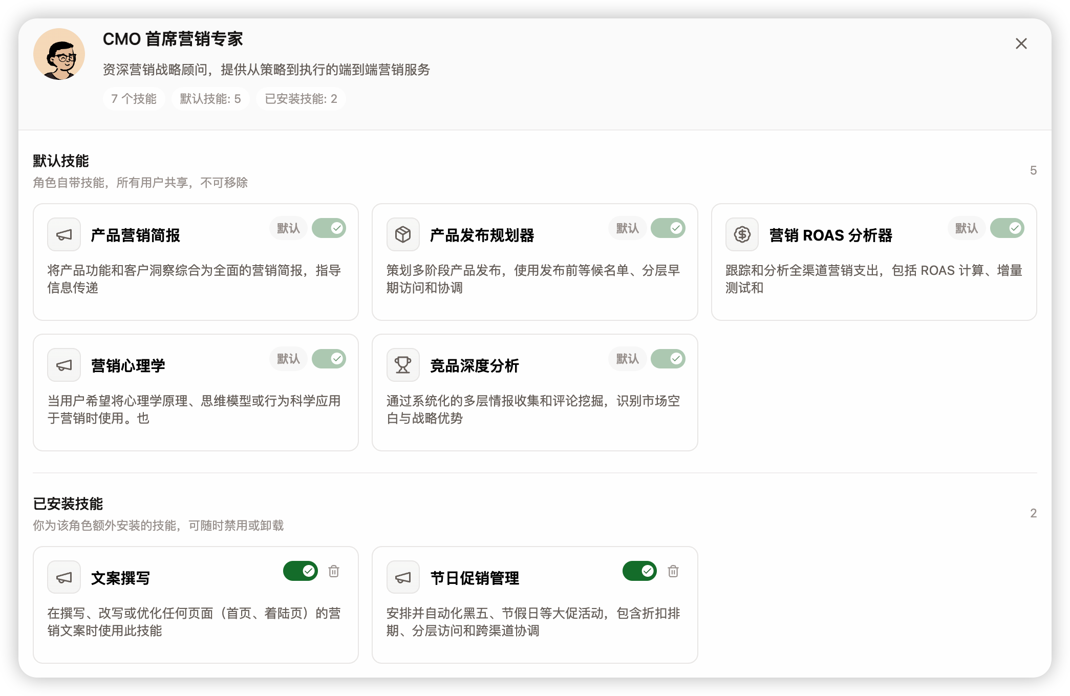
Task: Toggle the 产品发布规划器 skill switch
Action: coord(668,228)
